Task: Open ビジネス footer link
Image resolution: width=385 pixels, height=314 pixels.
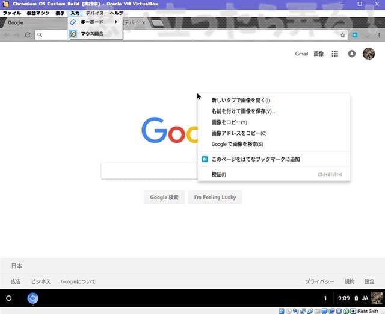Action: click(x=41, y=281)
